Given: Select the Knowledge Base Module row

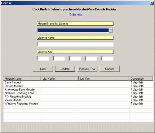Looking at the screenshot, I should tap(78, 90).
